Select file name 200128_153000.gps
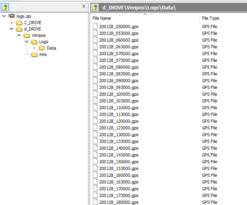 (119, 168)
